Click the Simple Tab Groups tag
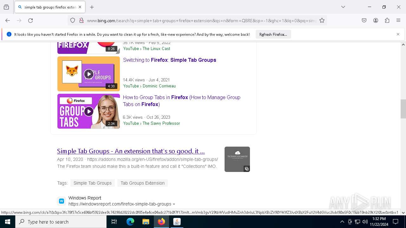The image size is (406, 228). pyautogui.click(x=93, y=183)
